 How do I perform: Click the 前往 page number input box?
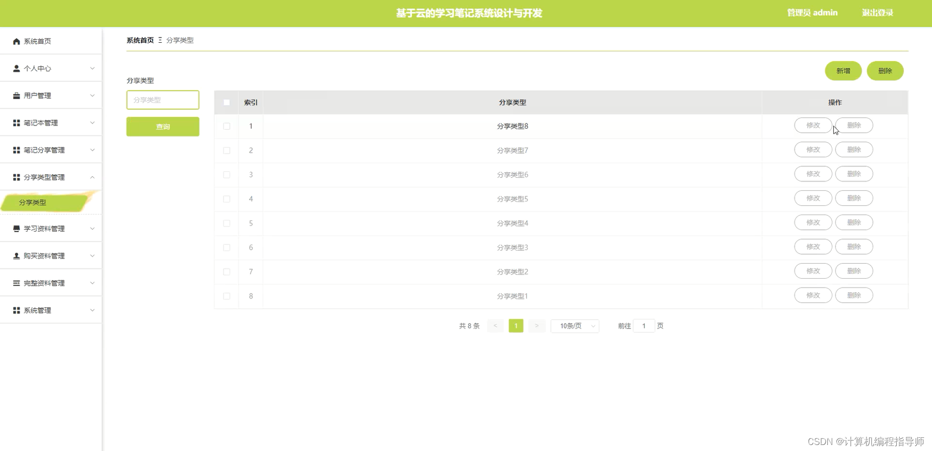(644, 326)
